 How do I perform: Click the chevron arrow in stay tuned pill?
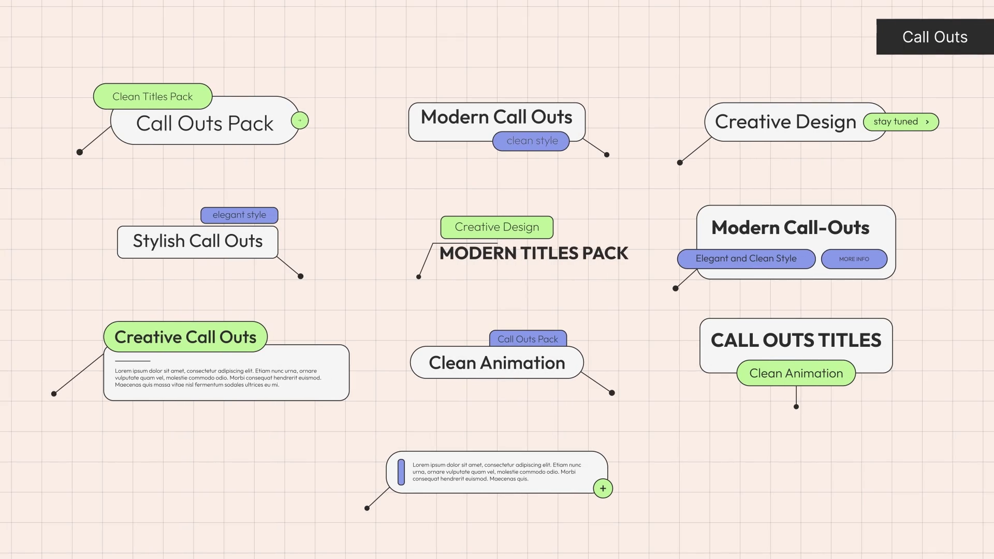coord(927,122)
